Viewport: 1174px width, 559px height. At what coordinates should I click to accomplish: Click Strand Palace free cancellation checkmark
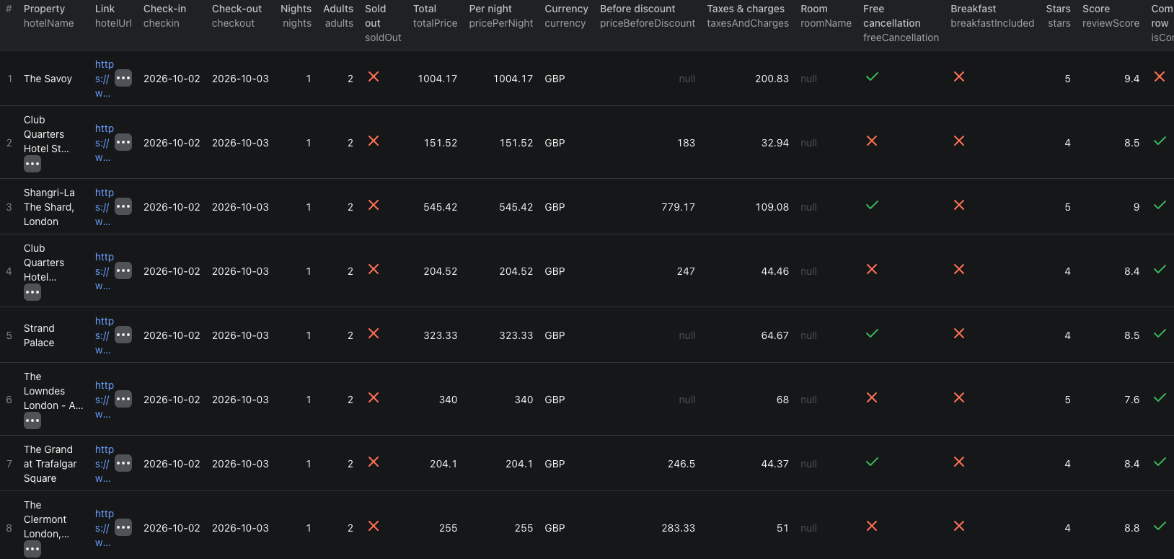click(x=872, y=333)
